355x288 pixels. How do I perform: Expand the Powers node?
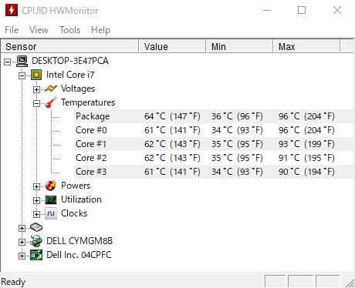pos(36,186)
